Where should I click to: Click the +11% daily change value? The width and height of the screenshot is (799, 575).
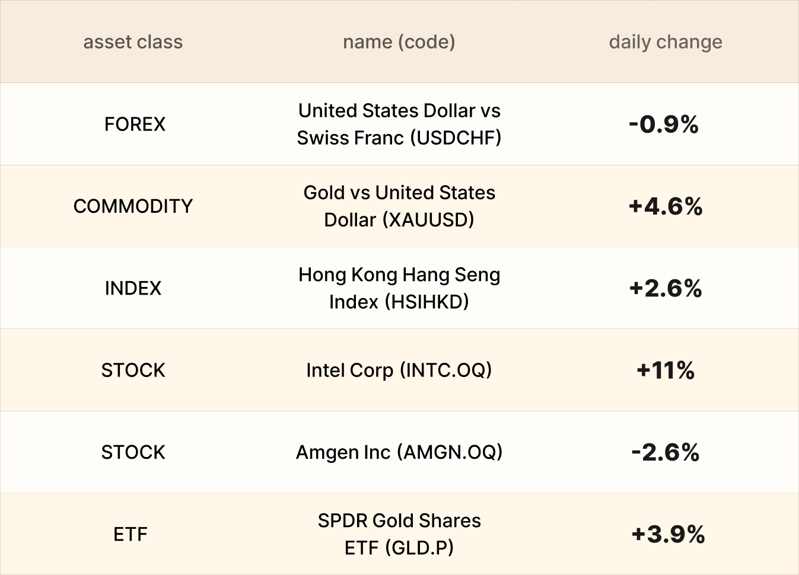(666, 370)
